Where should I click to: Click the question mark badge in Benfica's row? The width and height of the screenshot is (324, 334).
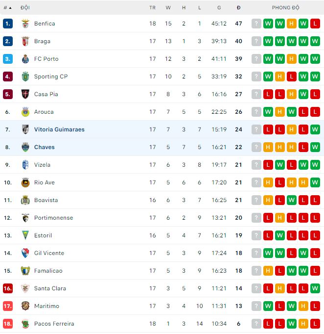(256, 24)
